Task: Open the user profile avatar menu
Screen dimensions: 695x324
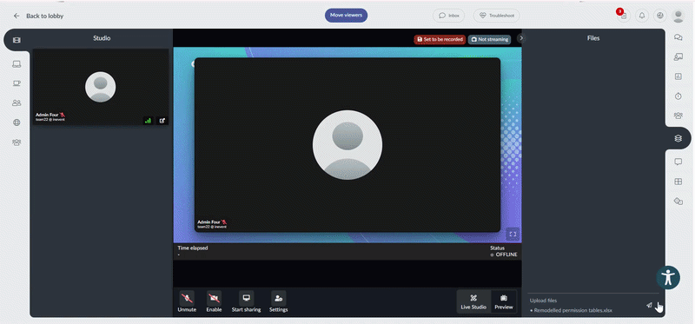Action: [x=678, y=16]
